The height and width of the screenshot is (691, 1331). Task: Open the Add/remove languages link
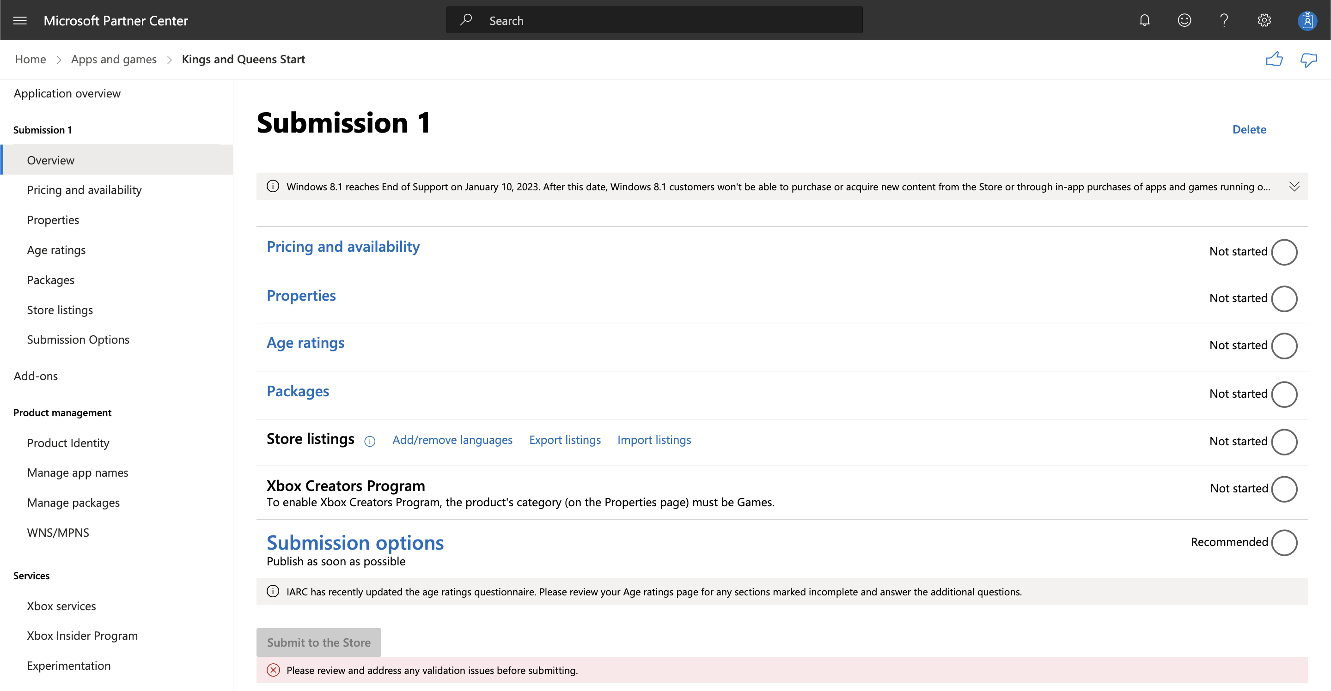pos(452,439)
